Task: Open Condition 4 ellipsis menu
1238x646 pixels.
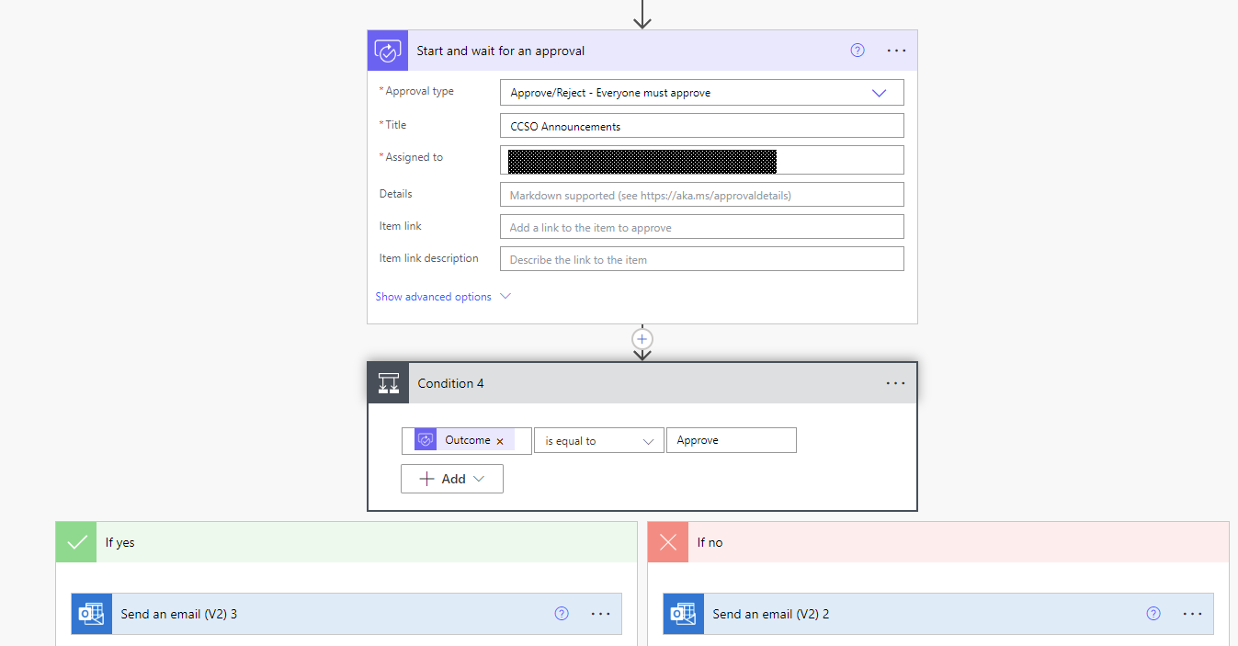Action: click(895, 383)
